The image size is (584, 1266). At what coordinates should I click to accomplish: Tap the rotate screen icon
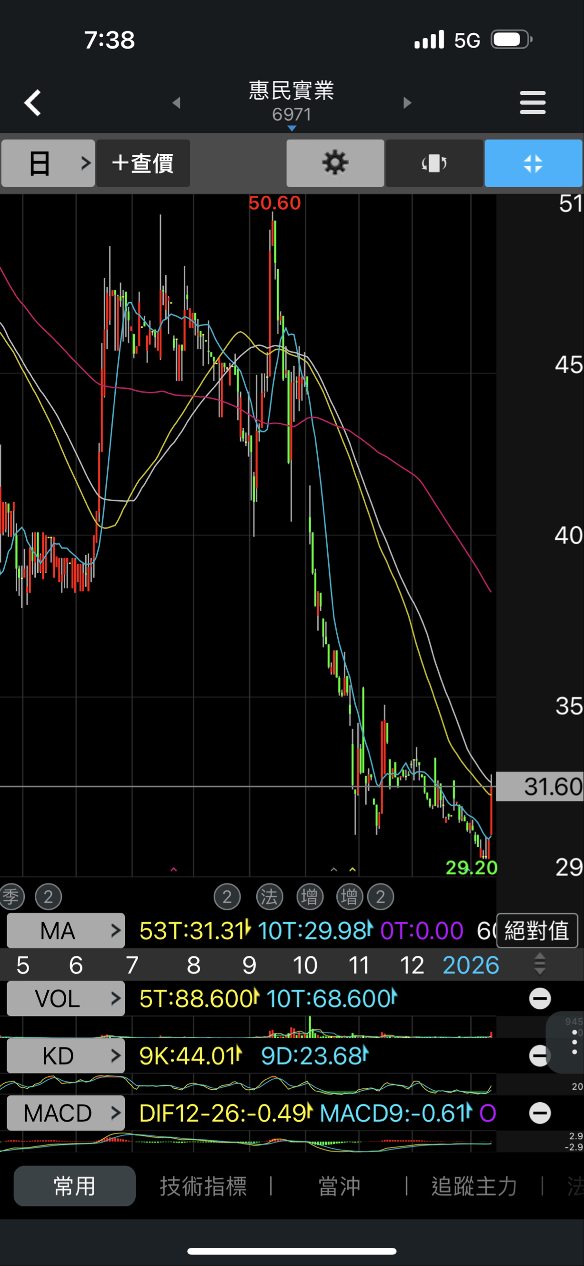click(434, 162)
